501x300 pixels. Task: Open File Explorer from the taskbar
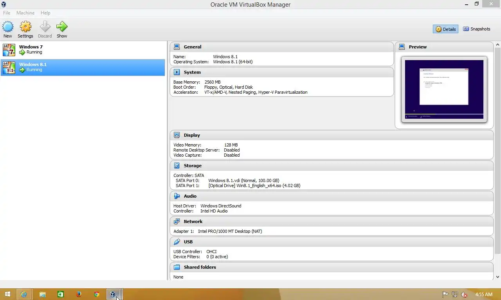point(42,294)
